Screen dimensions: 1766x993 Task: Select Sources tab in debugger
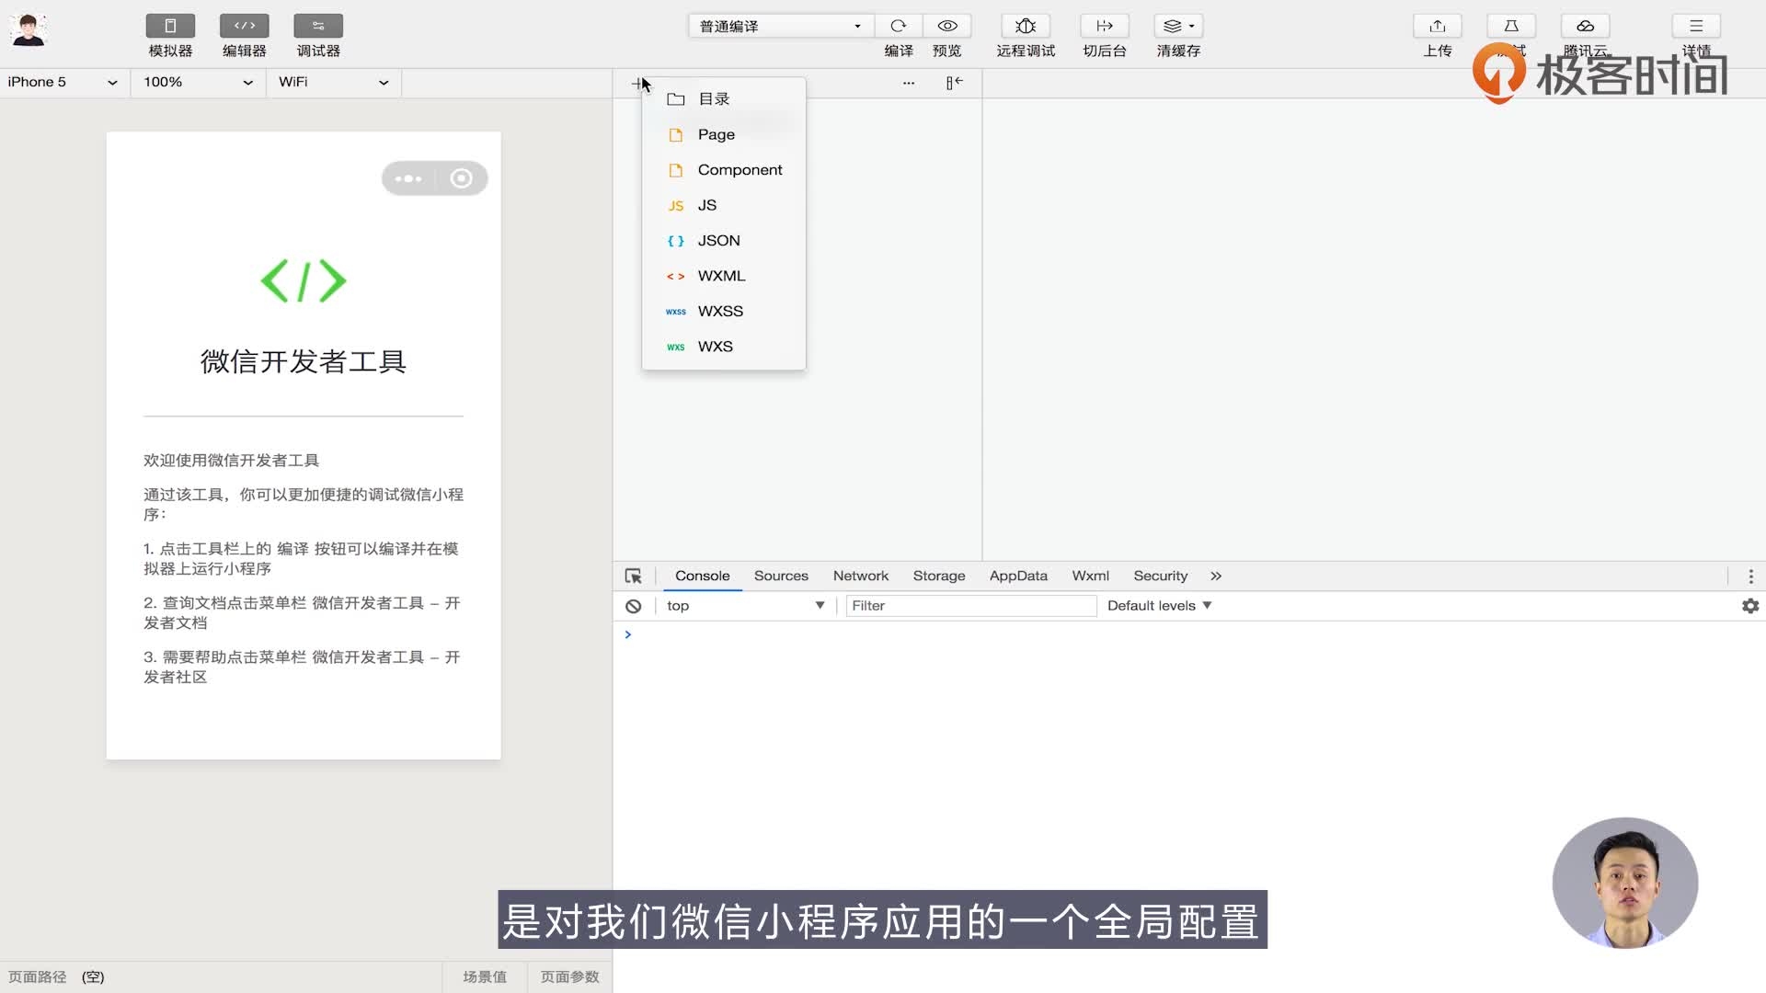[780, 576]
